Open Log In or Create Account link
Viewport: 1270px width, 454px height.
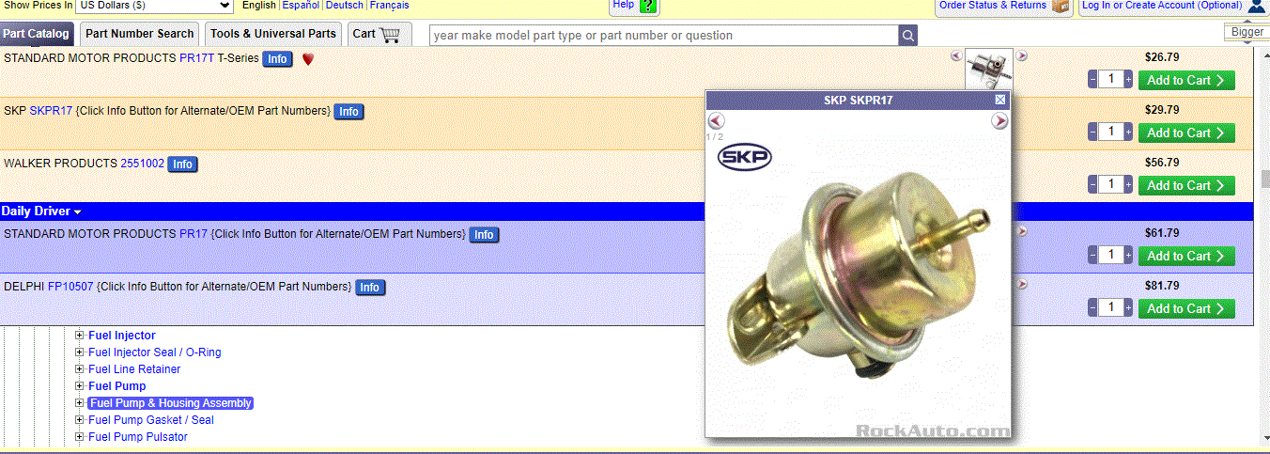[1162, 6]
